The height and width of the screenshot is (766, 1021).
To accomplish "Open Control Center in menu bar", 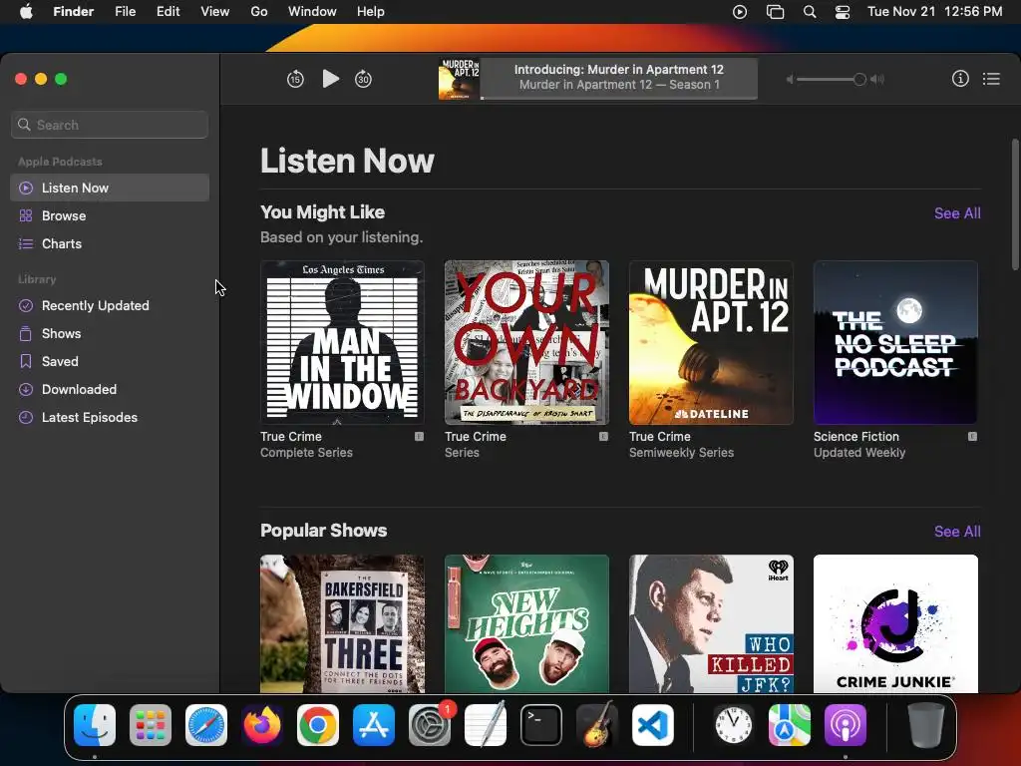I will pyautogui.click(x=843, y=12).
